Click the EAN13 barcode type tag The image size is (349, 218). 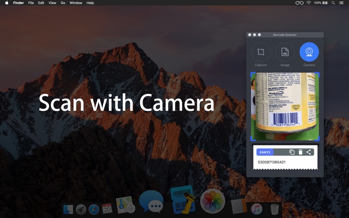265,152
